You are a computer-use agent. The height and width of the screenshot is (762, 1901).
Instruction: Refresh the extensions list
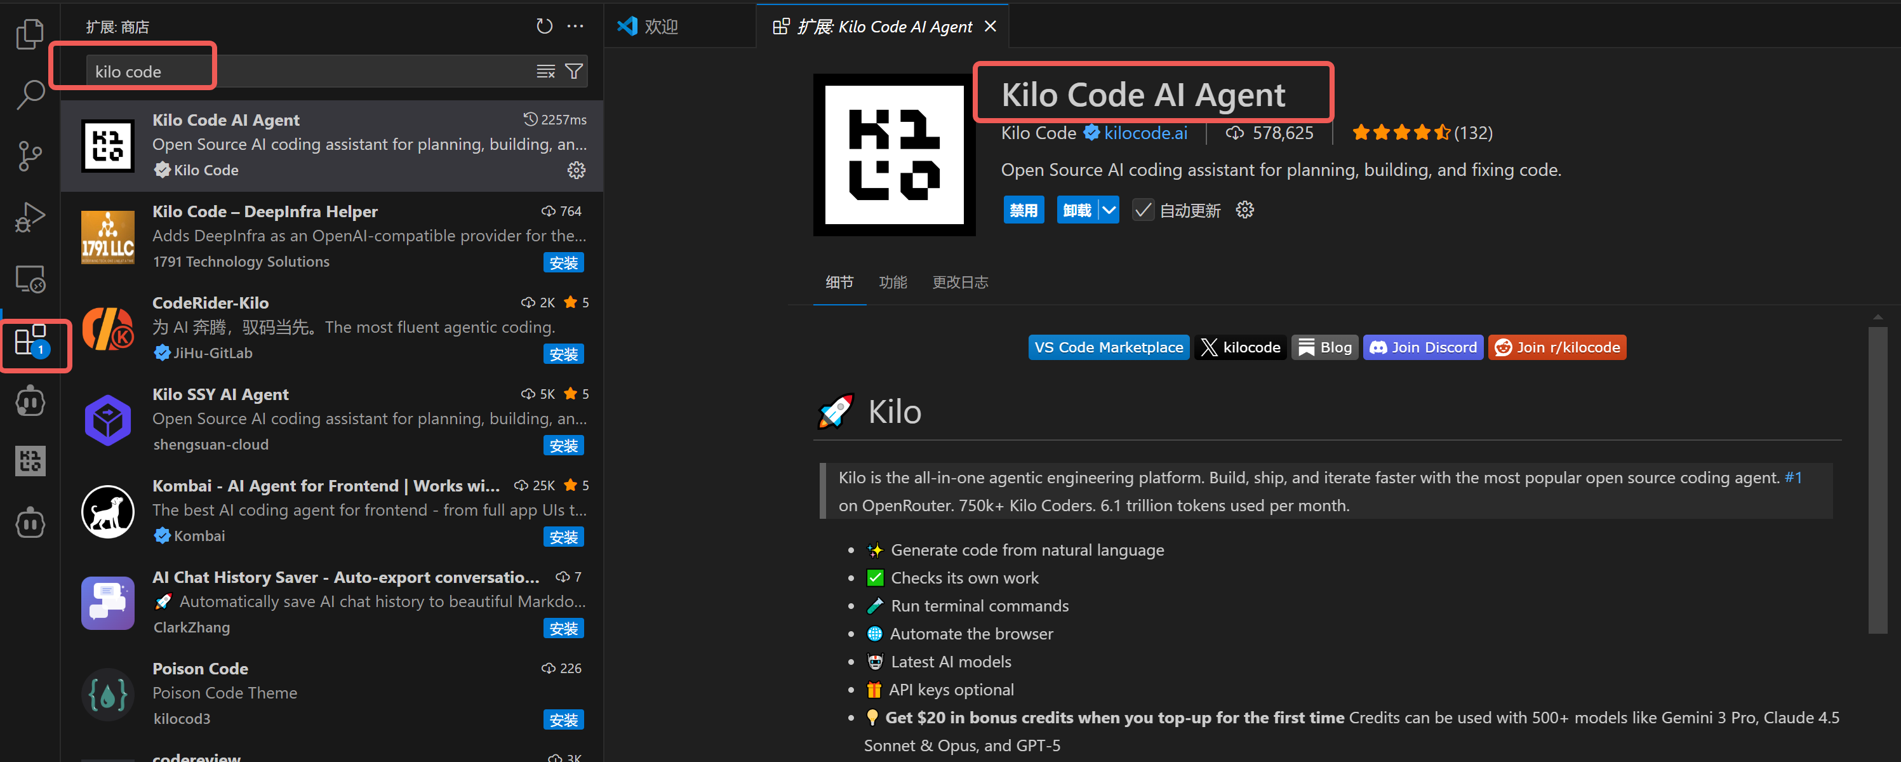pos(545,26)
